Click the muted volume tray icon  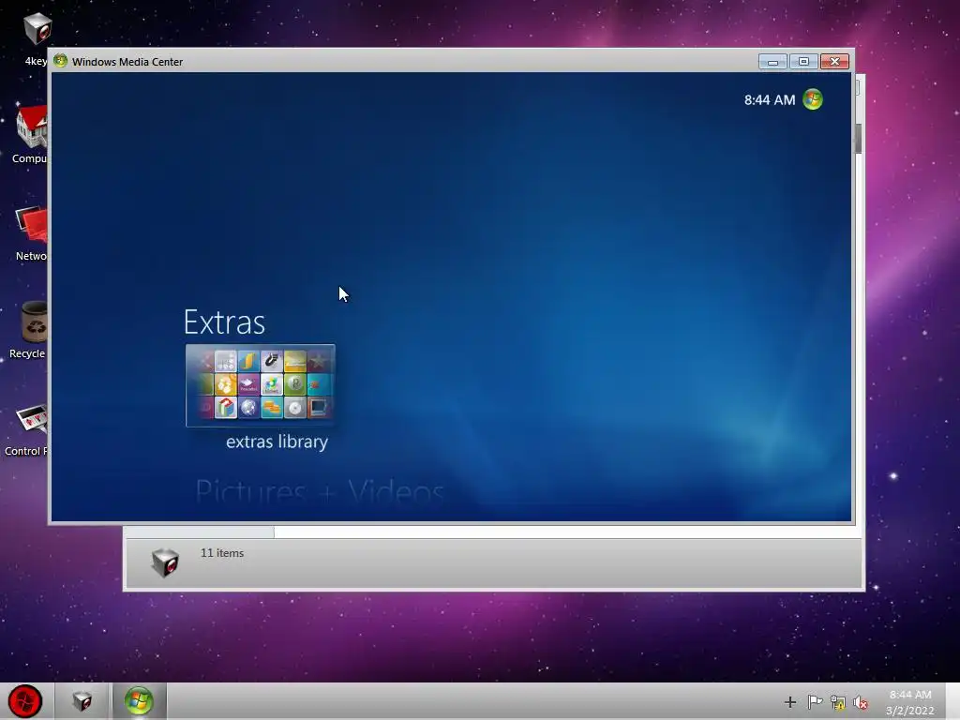tap(861, 702)
